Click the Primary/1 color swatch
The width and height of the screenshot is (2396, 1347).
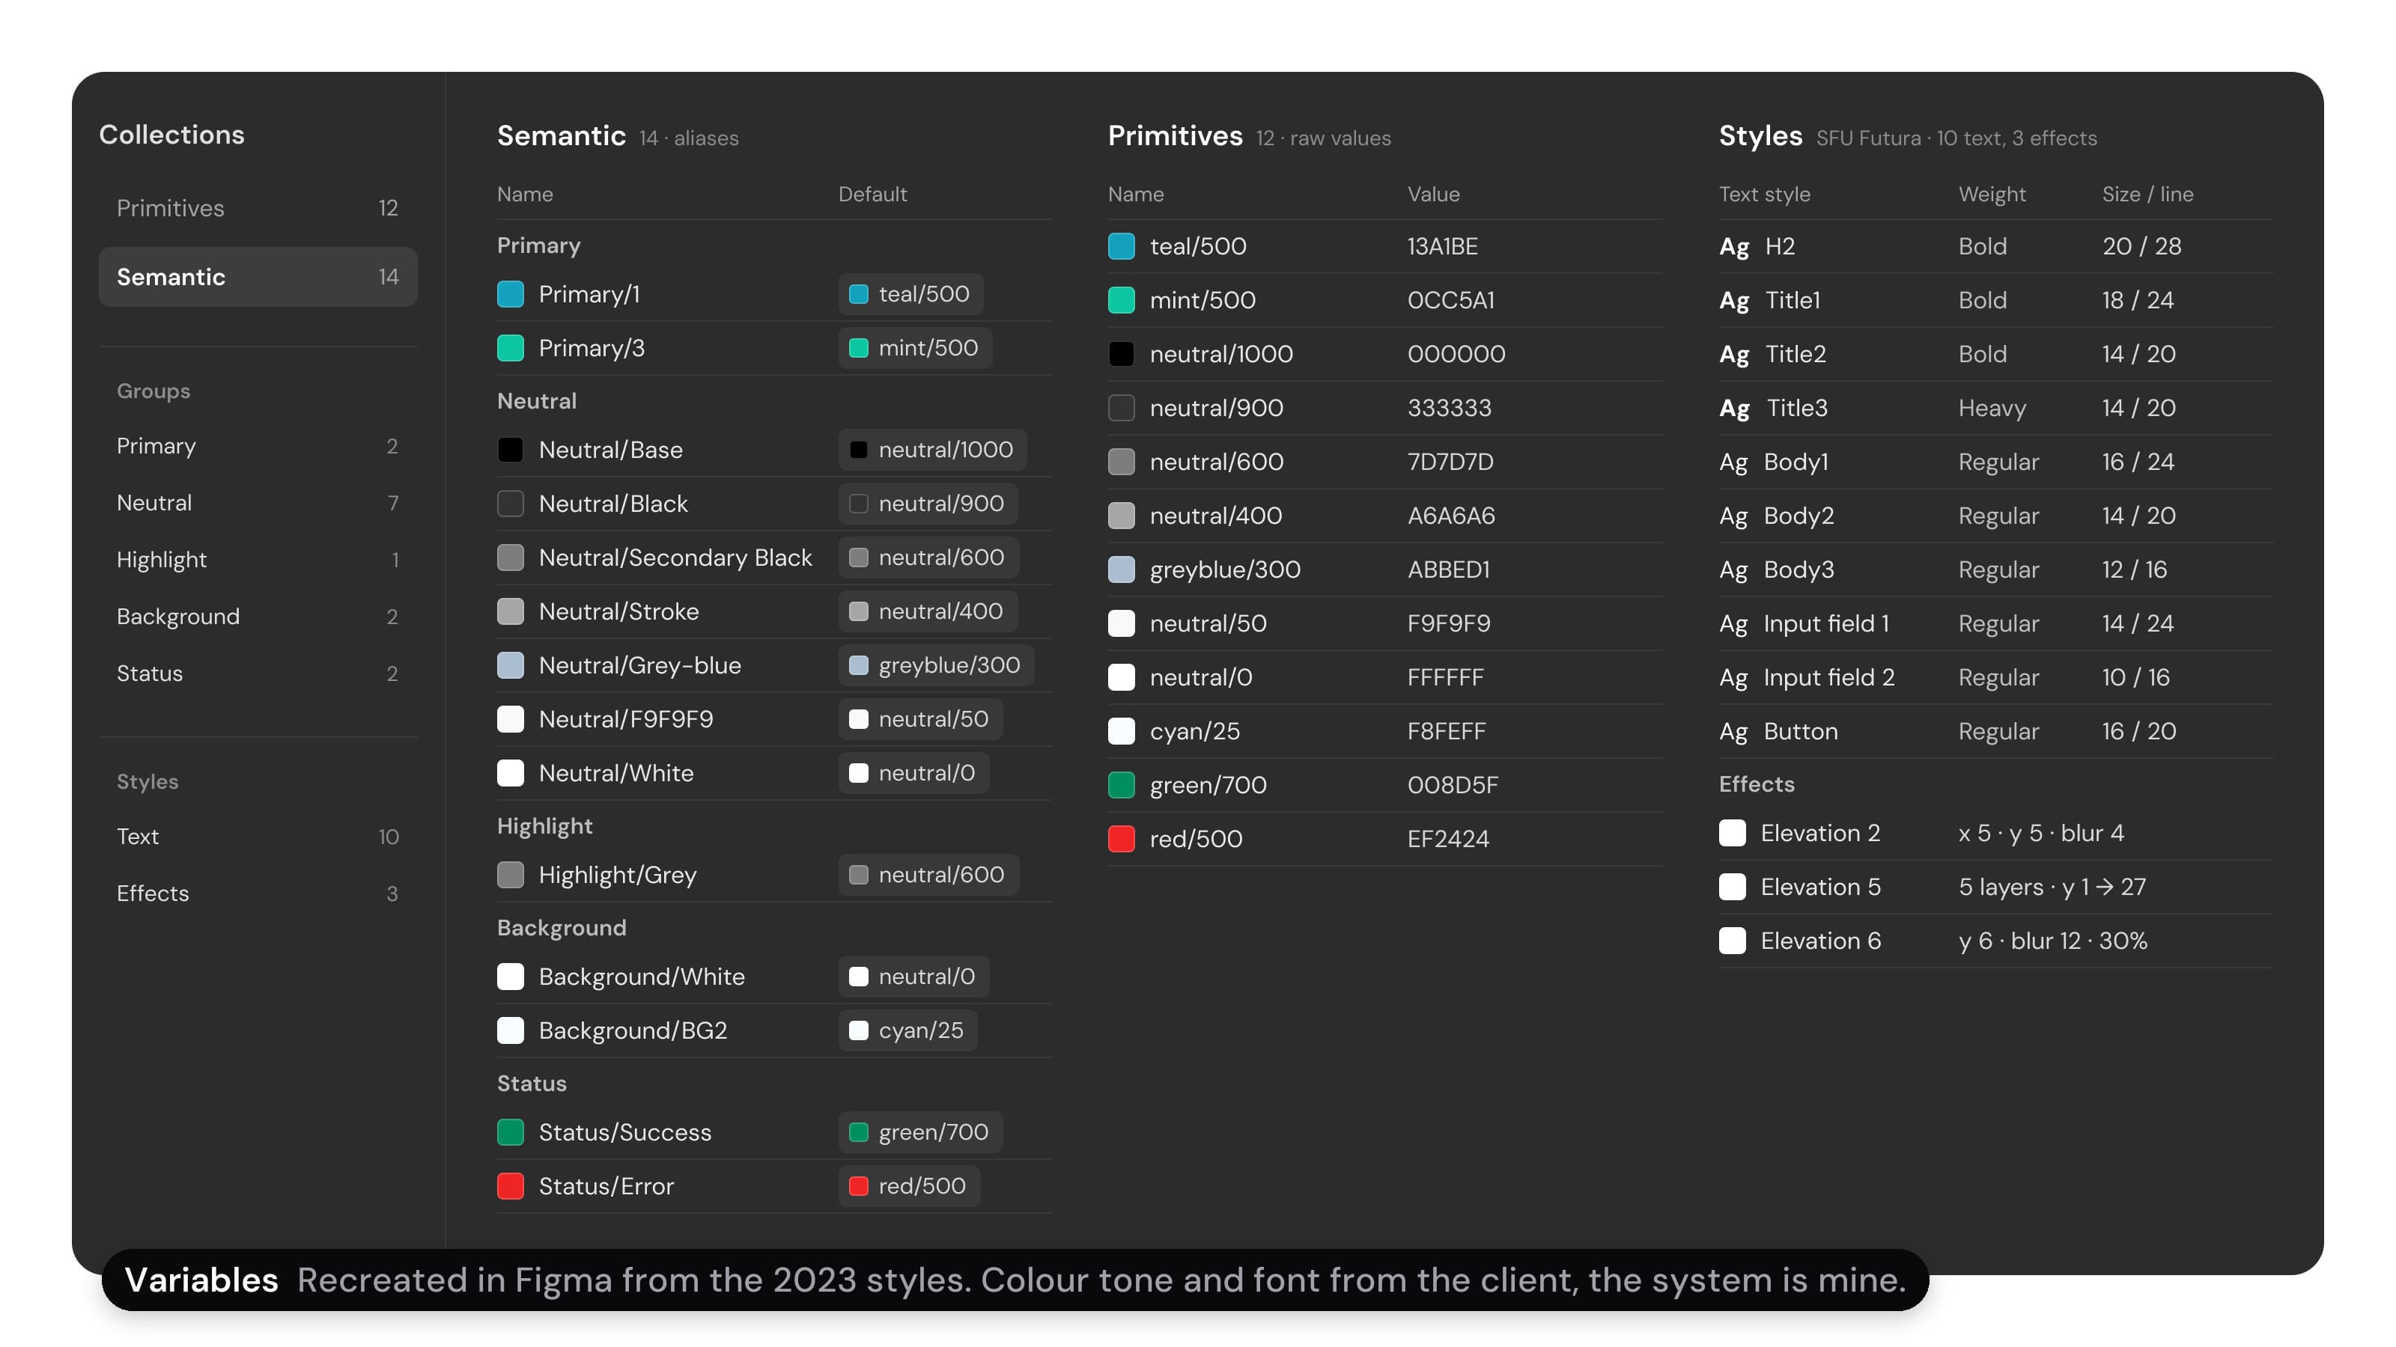[511, 295]
